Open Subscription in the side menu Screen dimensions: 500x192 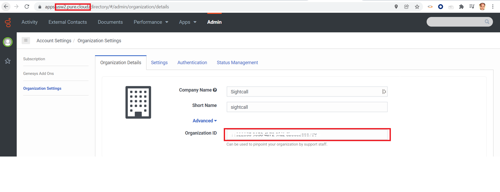tap(34, 59)
